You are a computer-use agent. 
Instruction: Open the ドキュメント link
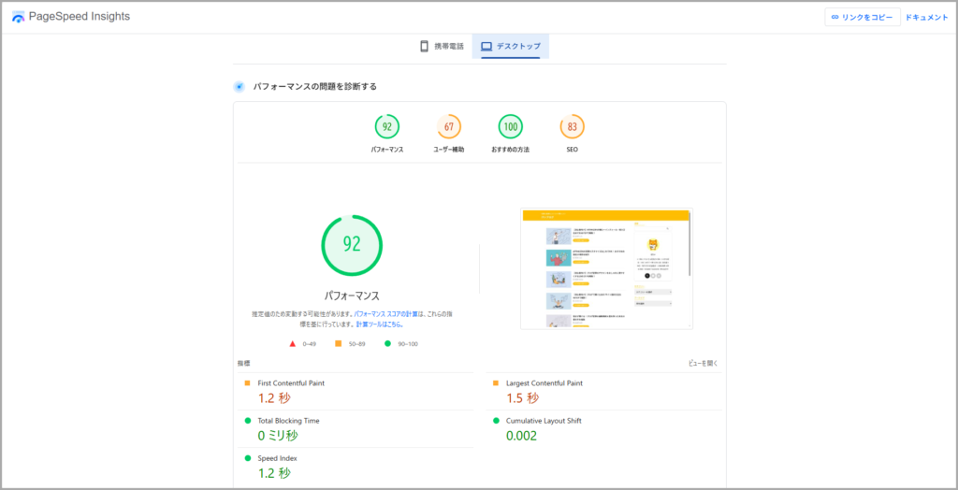pyautogui.click(x=926, y=18)
